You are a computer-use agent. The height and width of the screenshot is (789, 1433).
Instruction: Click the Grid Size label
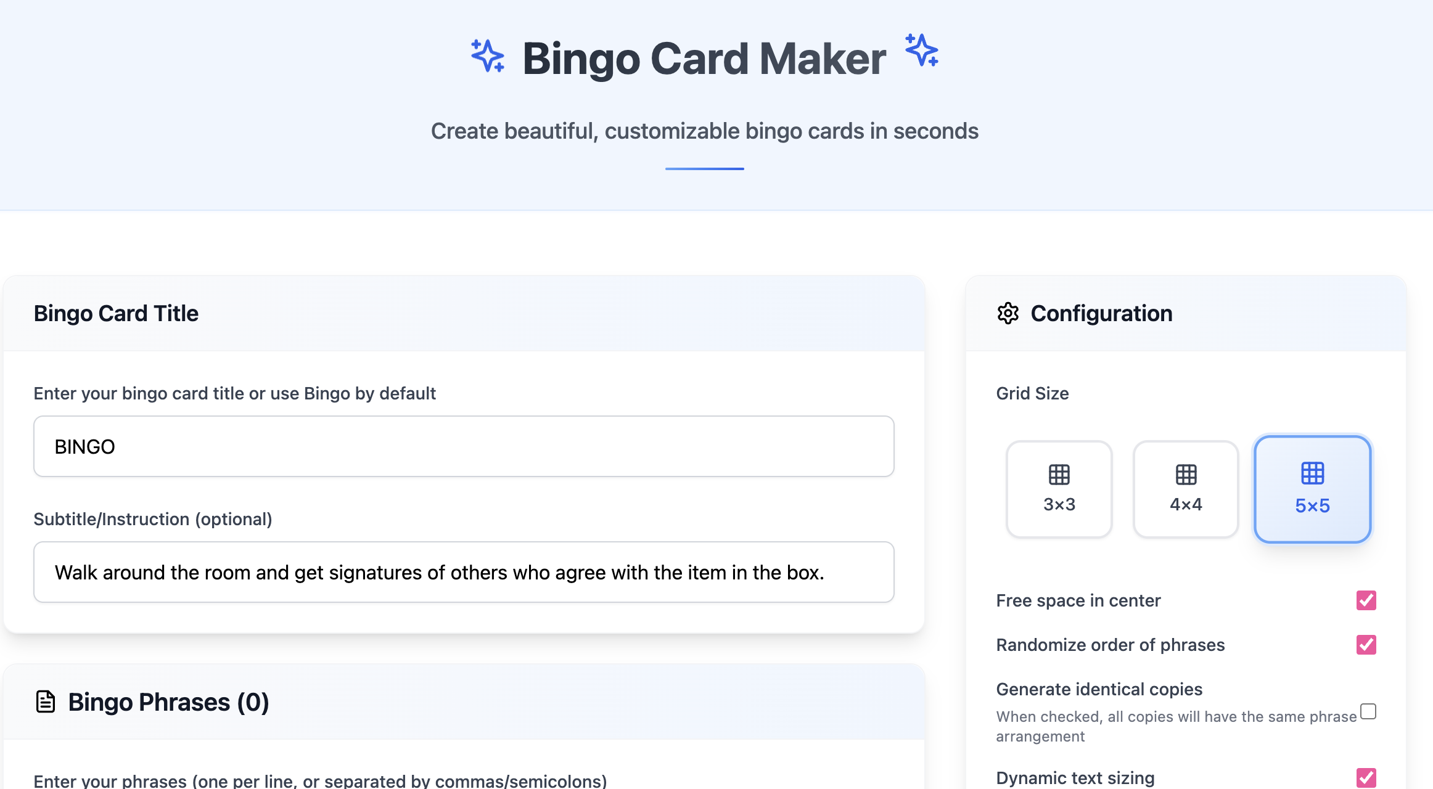click(1032, 393)
